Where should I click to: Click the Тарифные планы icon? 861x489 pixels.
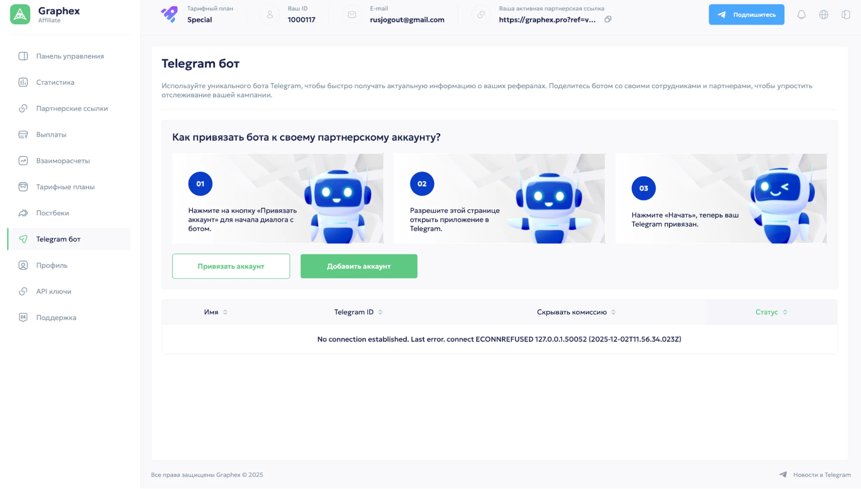click(23, 187)
